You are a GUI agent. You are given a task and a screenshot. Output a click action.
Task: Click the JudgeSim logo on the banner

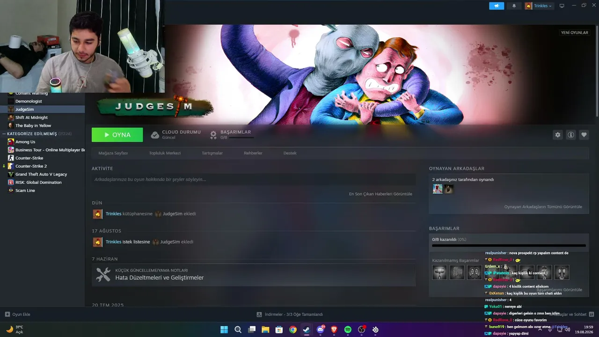pos(154,106)
